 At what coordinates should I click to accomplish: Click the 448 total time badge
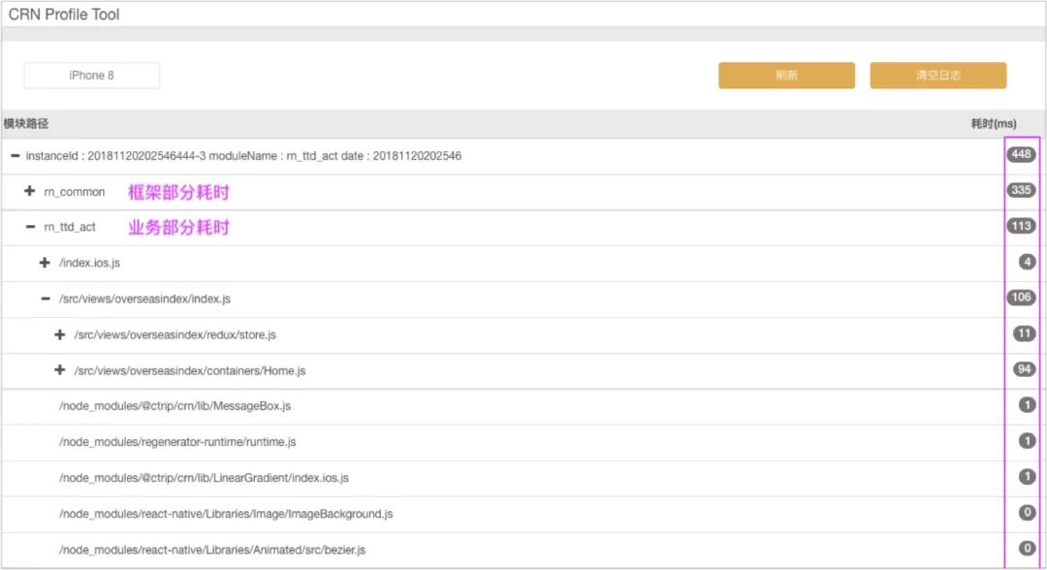(x=1021, y=154)
